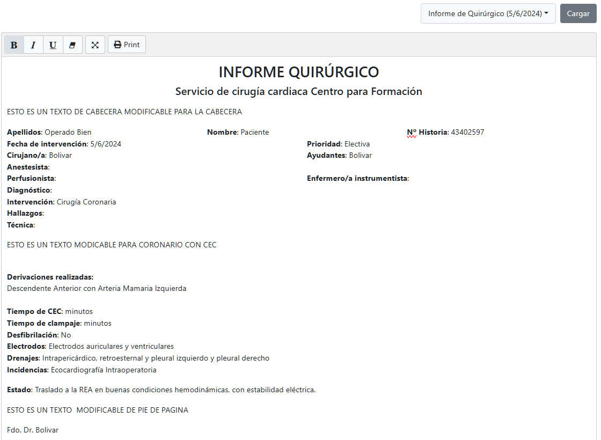The image size is (601, 440).
Task: Place cursor in Tiempo de CEC minutes
Action: pyautogui.click(x=79, y=312)
